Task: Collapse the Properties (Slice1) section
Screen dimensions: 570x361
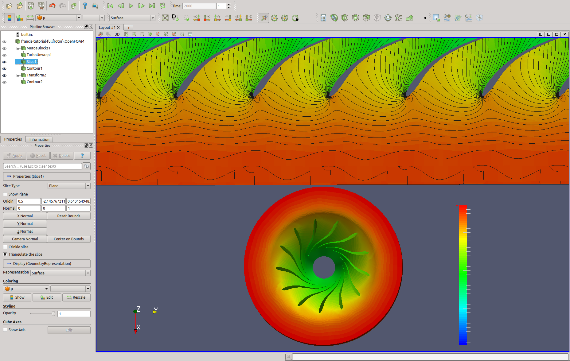Action: click(9, 177)
